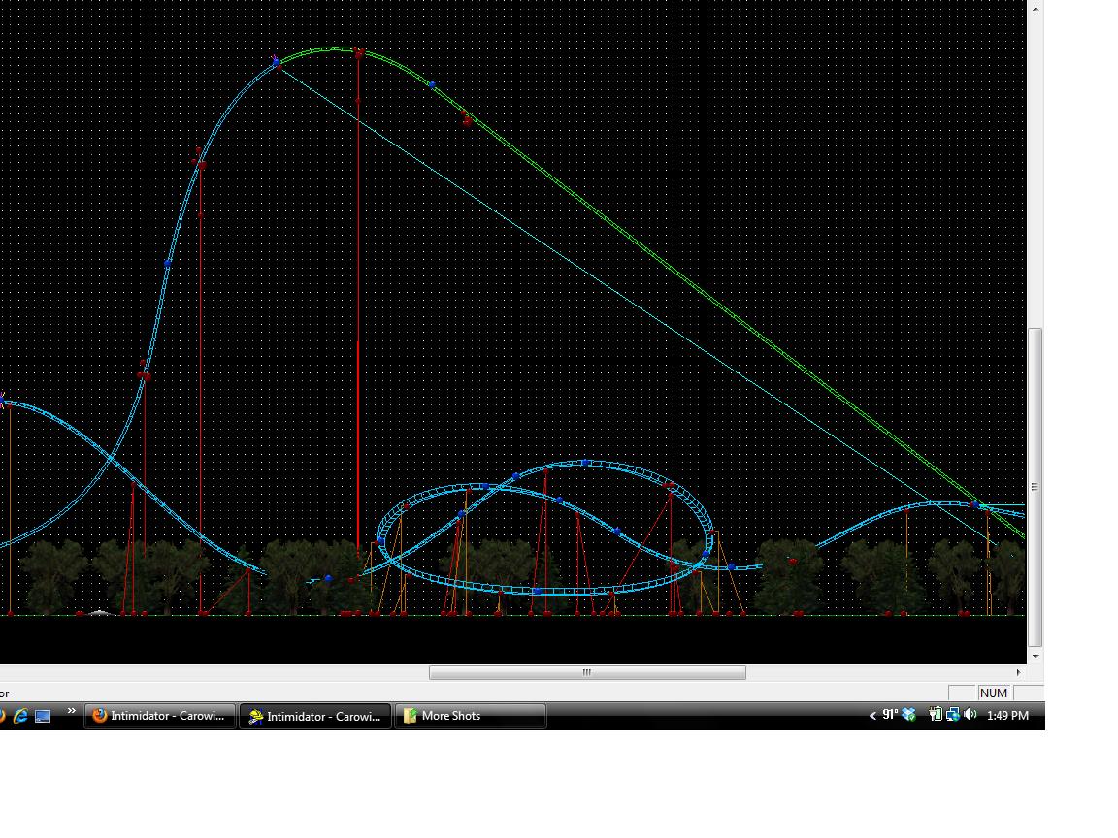Open the 91° weather tray icon

click(x=890, y=714)
